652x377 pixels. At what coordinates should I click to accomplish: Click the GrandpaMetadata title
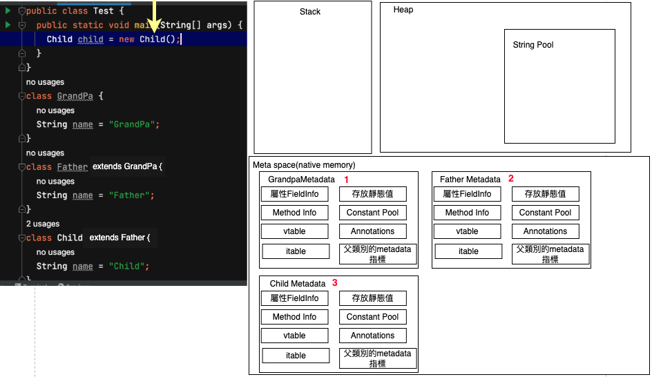pos(301,180)
